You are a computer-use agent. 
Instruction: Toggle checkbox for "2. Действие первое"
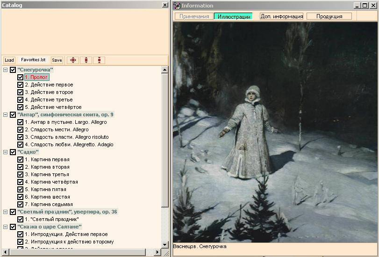20,85
